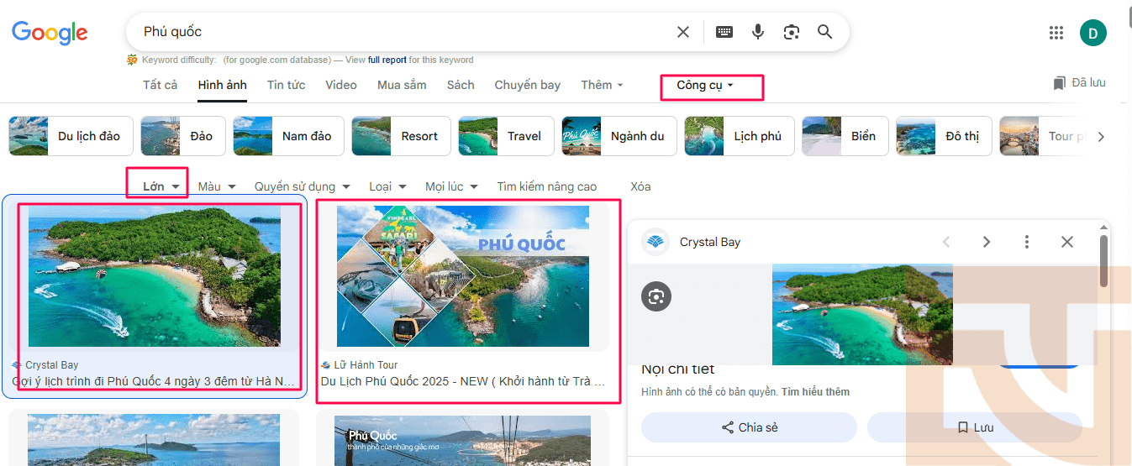Expand the Quyền sử dụng filter
The height and width of the screenshot is (466, 1132).
pyautogui.click(x=302, y=186)
